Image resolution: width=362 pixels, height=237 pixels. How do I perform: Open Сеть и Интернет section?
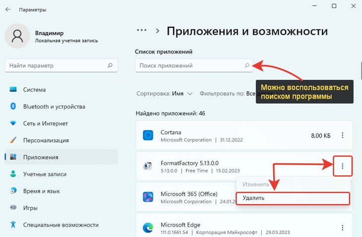[x=61, y=123]
